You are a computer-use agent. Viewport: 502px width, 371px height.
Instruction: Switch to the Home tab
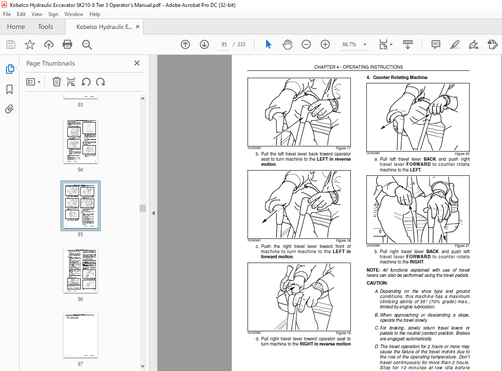click(16, 27)
